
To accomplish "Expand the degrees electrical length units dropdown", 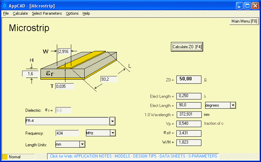I will point(233,105).
